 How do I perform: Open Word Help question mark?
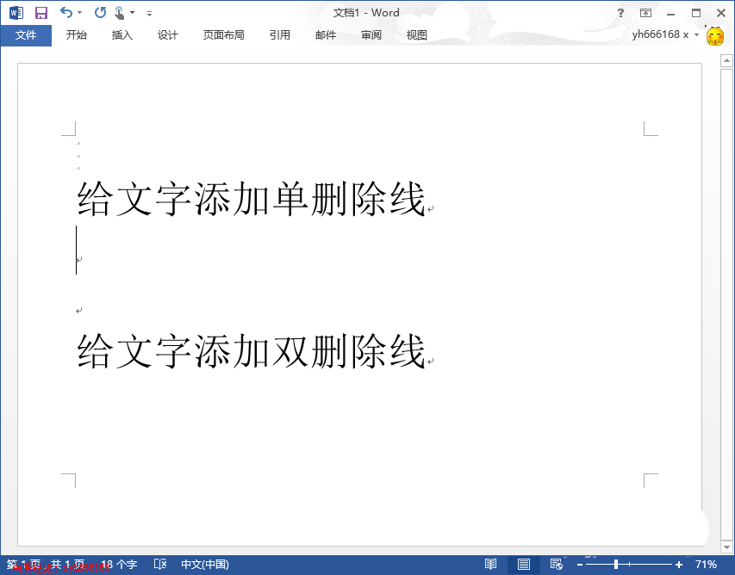coord(620,13)
